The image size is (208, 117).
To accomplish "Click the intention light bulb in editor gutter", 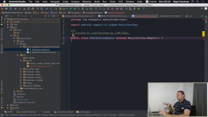I will [x=73, y=35].
